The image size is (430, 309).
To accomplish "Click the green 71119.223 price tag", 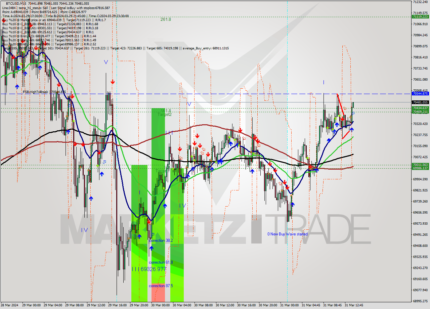I will 420,16.
